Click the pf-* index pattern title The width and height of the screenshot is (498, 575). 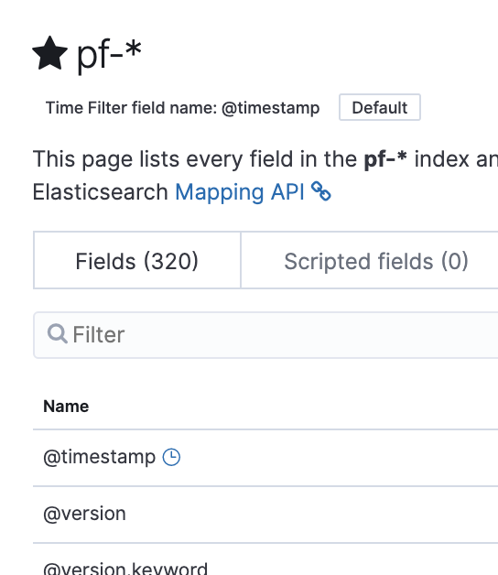[x=109, y=54]
